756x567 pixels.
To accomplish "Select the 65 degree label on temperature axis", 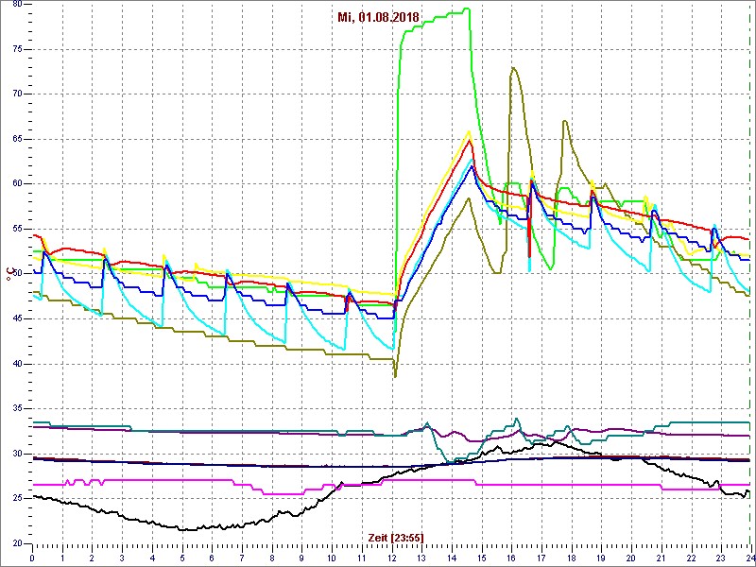I will tap(16, 139).
